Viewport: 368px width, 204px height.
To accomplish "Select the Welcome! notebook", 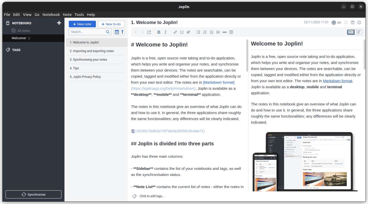I will [x=33, y=38].
